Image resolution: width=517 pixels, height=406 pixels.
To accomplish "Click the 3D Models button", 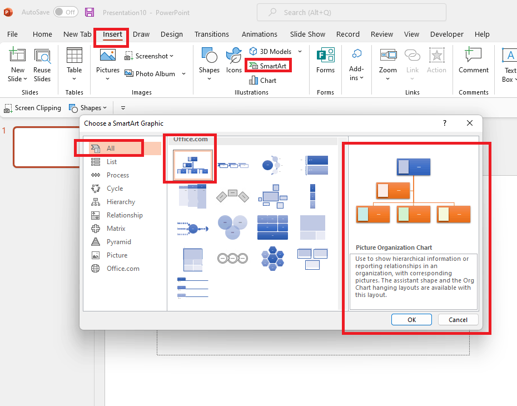I will [271, 52].
